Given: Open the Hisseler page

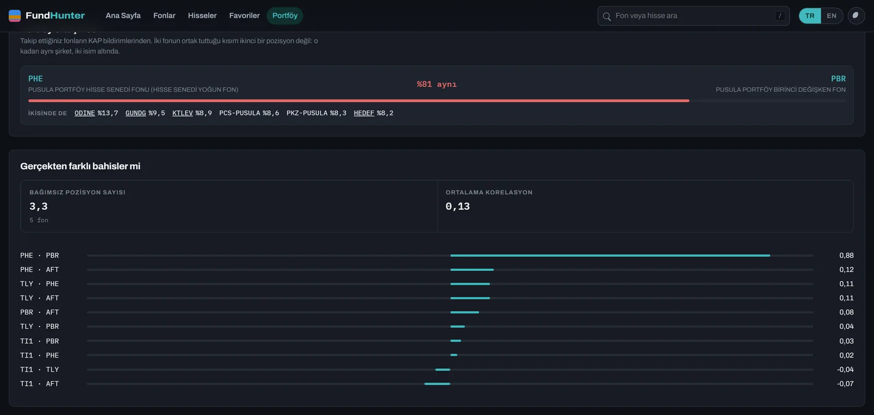Looking at the screenshot, I should (x=202, y=16).
